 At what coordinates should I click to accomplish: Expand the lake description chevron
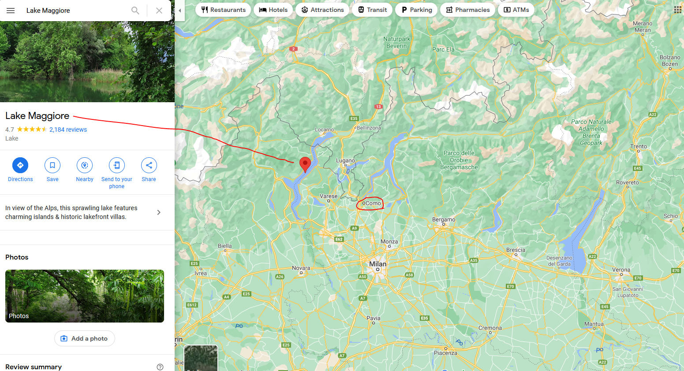pyautogui.click(x=159, y=212)
